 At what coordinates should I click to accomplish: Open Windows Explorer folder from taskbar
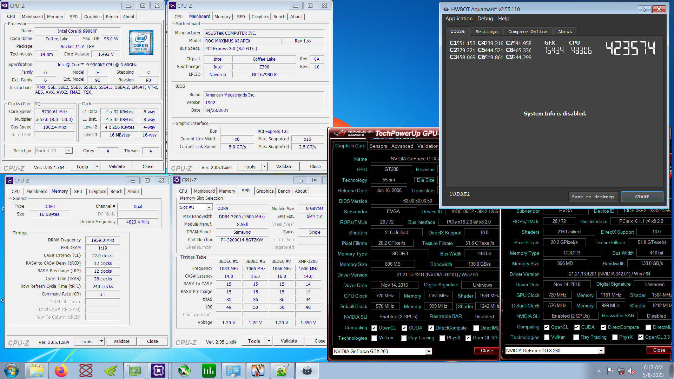(37, 371)
